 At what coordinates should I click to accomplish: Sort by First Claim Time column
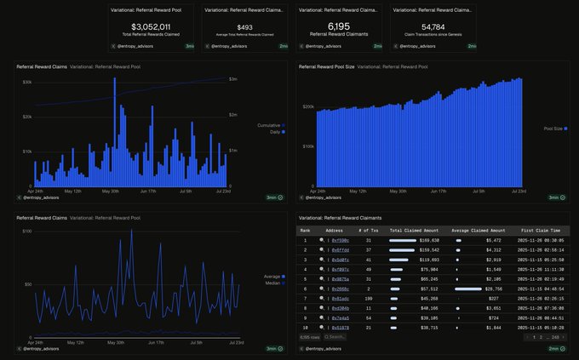click(x=541, y=231)
